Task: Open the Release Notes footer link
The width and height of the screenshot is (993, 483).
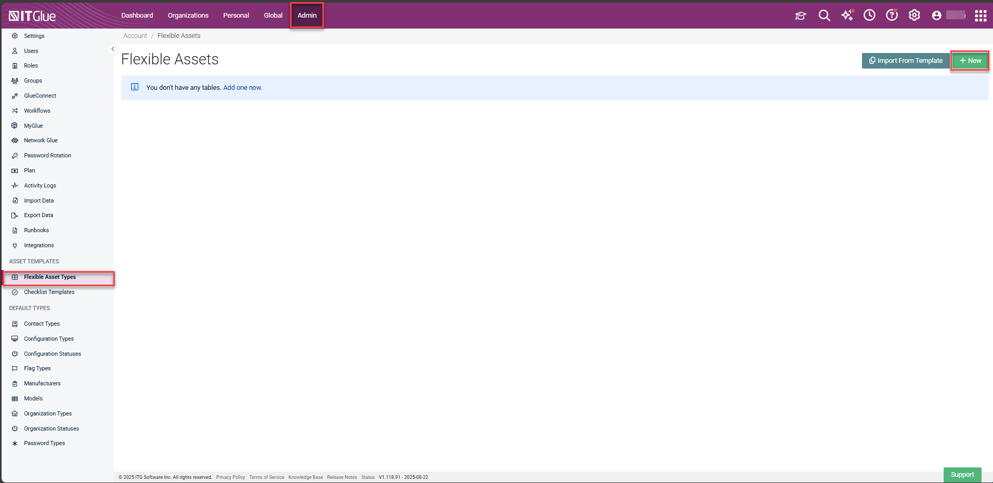Action: (342, 477)
